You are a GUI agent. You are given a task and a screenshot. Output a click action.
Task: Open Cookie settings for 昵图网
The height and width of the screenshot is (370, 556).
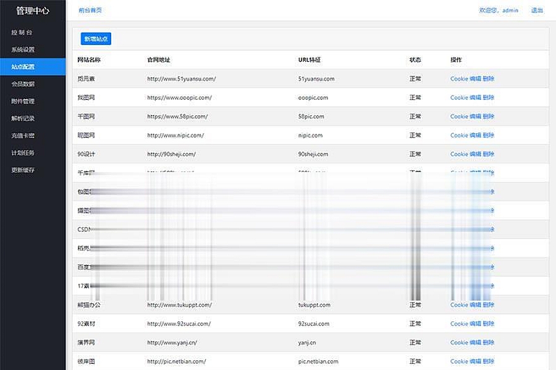459,135
